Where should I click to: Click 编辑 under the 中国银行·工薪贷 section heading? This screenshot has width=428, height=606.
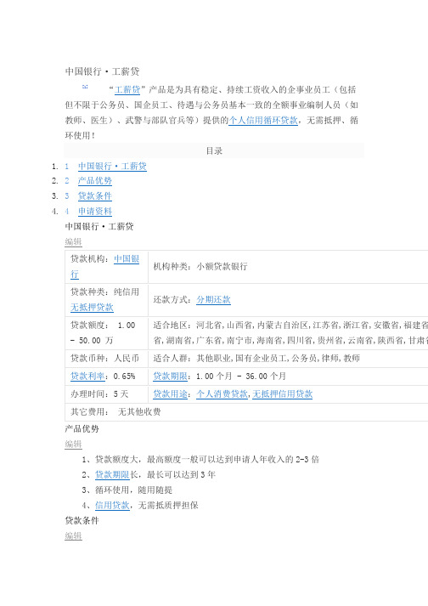(x=73, y=242)
